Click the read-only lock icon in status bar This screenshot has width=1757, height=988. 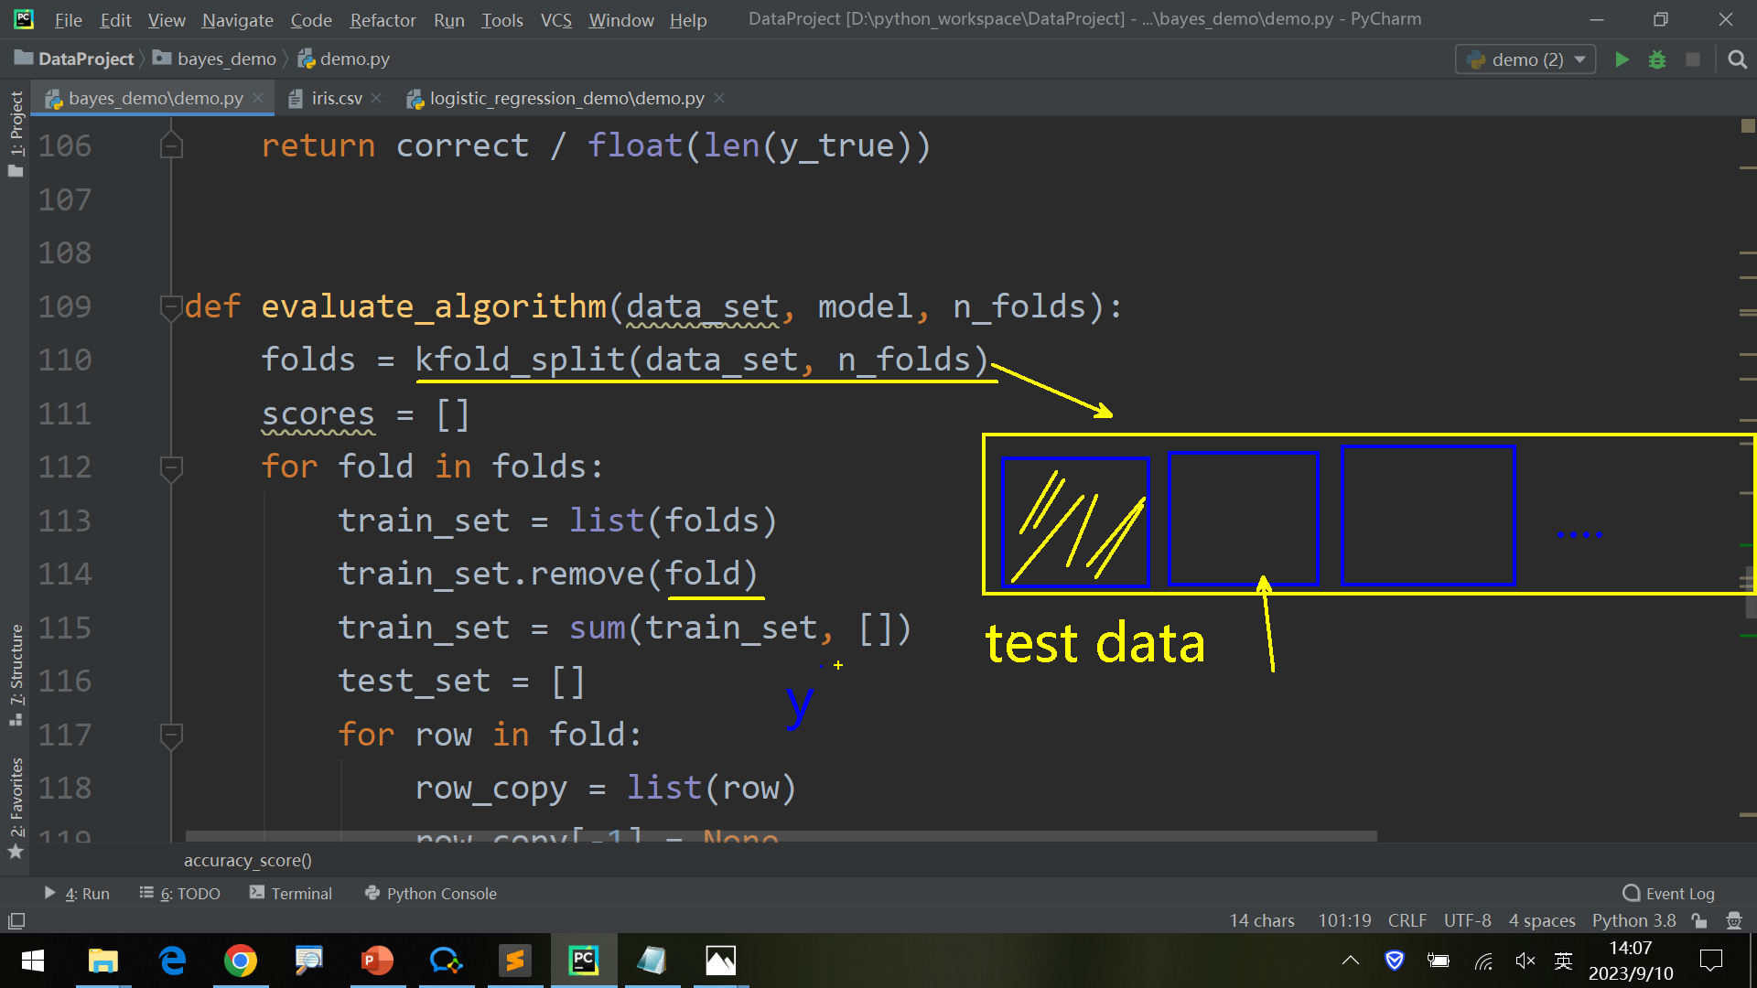click(x=1699, y=920)
